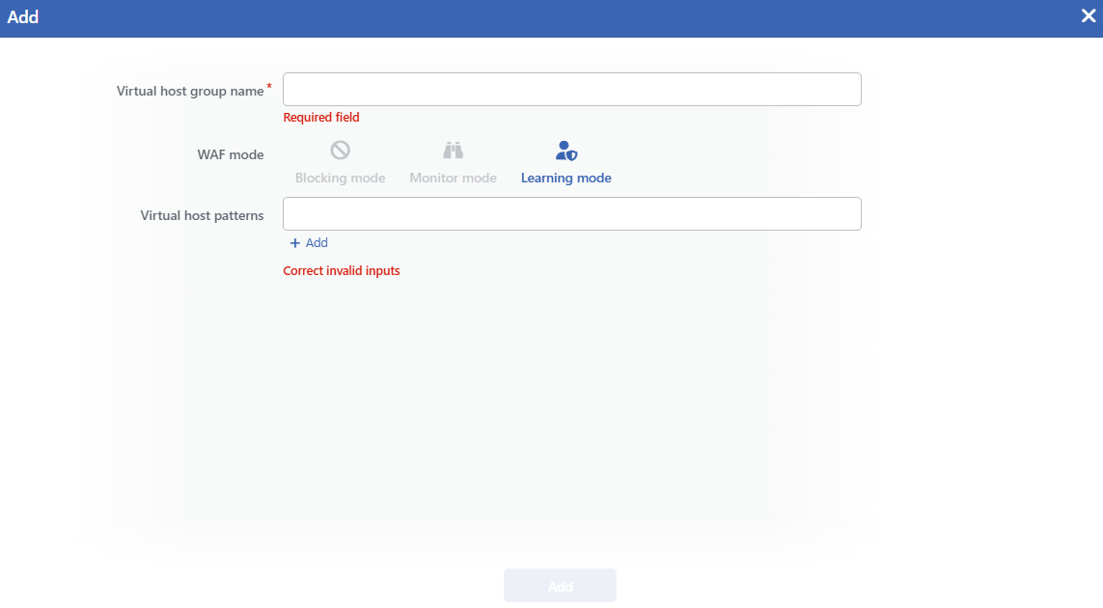
Task: Focus the Virtual host group name field
Action: (x=572, y=90)
